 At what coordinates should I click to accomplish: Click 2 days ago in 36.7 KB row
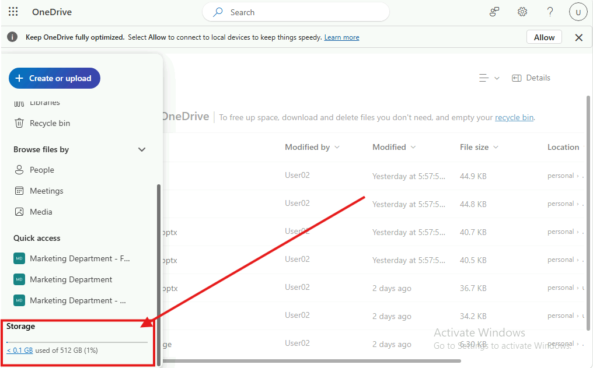(x=392, y=288)
